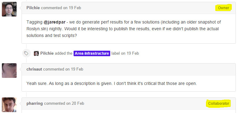Viewport: 238px width, 113px height.
Task: Click the chrisaut comment header bar
Action: tap(129, 69)
